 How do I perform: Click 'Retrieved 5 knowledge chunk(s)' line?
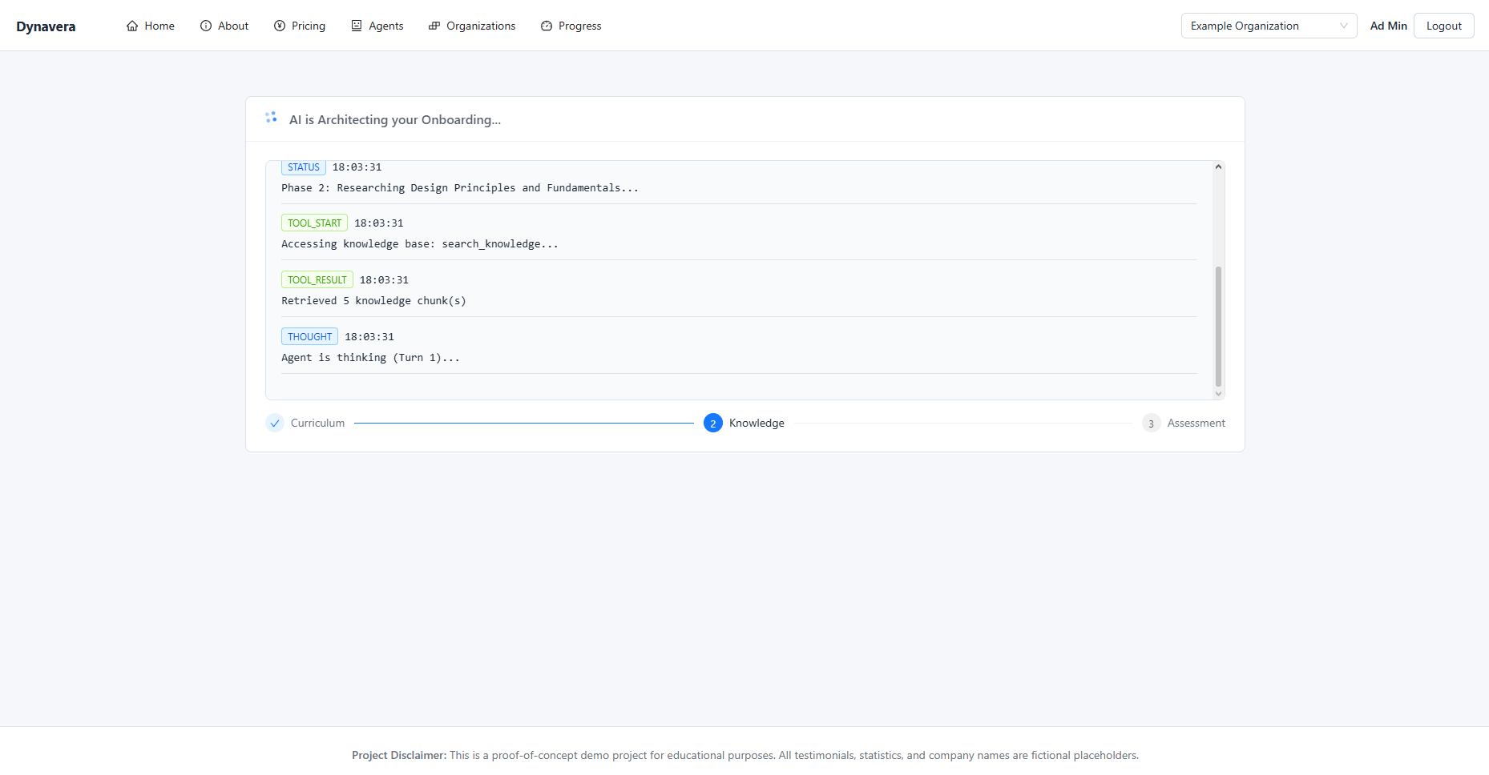pyautogui.click(x=373, y=300)
